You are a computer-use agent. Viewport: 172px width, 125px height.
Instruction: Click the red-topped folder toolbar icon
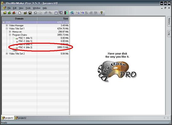click(x=14, y=13)
